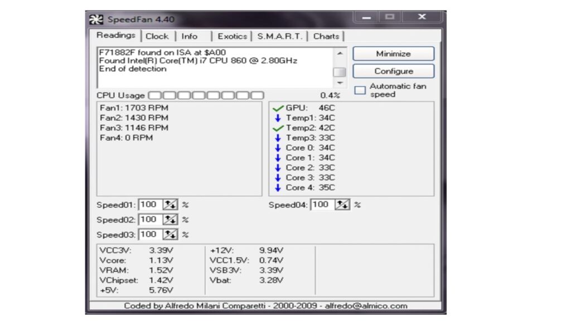The height and width of the screenshot is (321, 571).
Task: Click the scrollbar down arrow in the detection log
Action: (340, 82)
